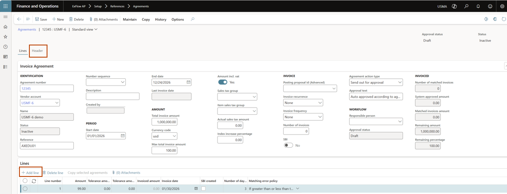Expand Agreement action type dropdown

point(400,82)
